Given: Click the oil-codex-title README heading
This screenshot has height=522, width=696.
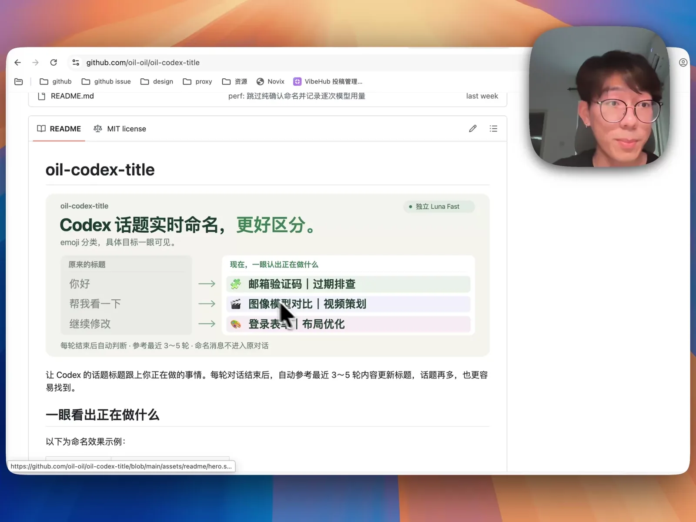Looking at the screenshot, I should (100, 170).
